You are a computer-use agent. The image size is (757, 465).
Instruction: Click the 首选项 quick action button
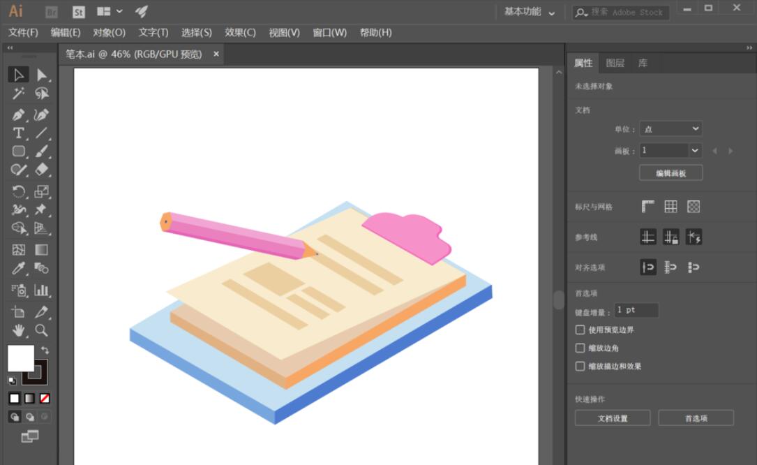point(696,418)
